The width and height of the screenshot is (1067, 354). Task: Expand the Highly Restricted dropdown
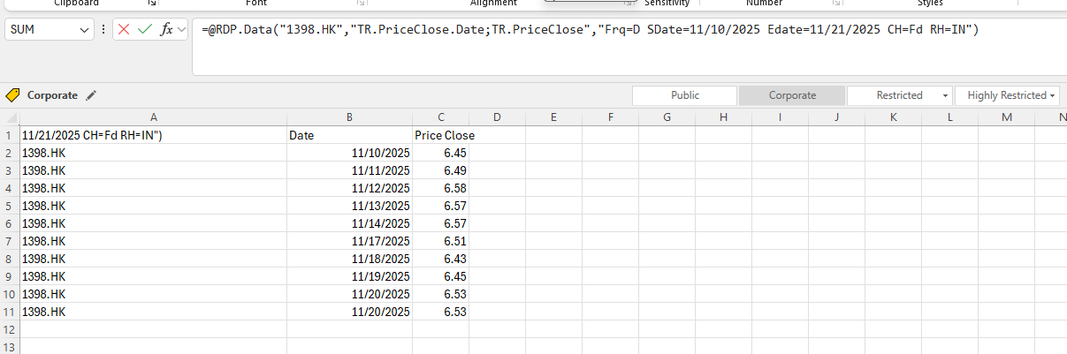click(1053, 95)
